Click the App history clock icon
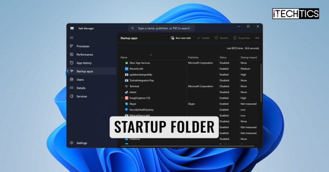The height and width of the screenshot is (172, 329). pyautogui.click(x=72, y=63)
